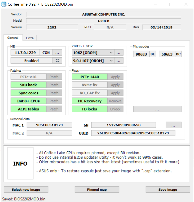Click the MAC 1 address field
194x202 pixels.
[x=49, y=125]
